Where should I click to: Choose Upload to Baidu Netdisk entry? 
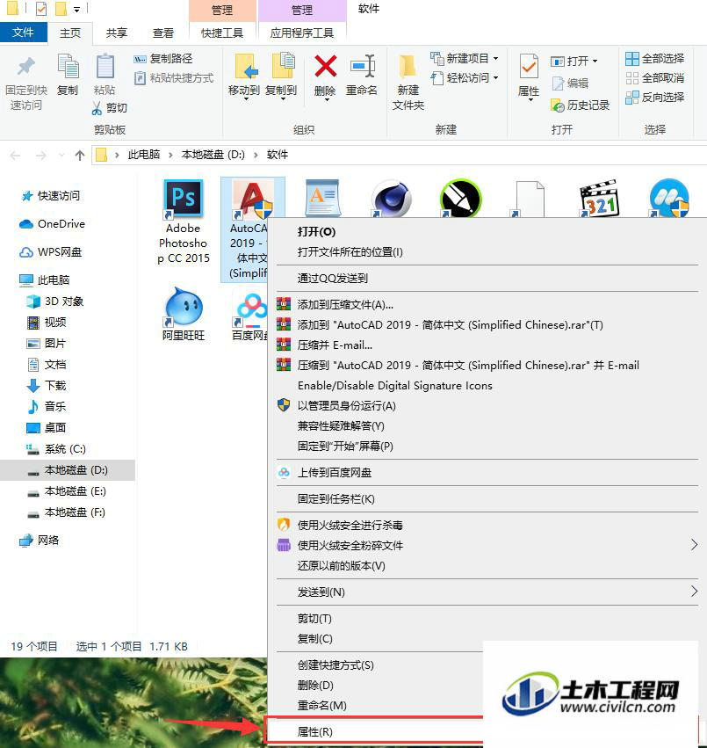coord(487,473)
